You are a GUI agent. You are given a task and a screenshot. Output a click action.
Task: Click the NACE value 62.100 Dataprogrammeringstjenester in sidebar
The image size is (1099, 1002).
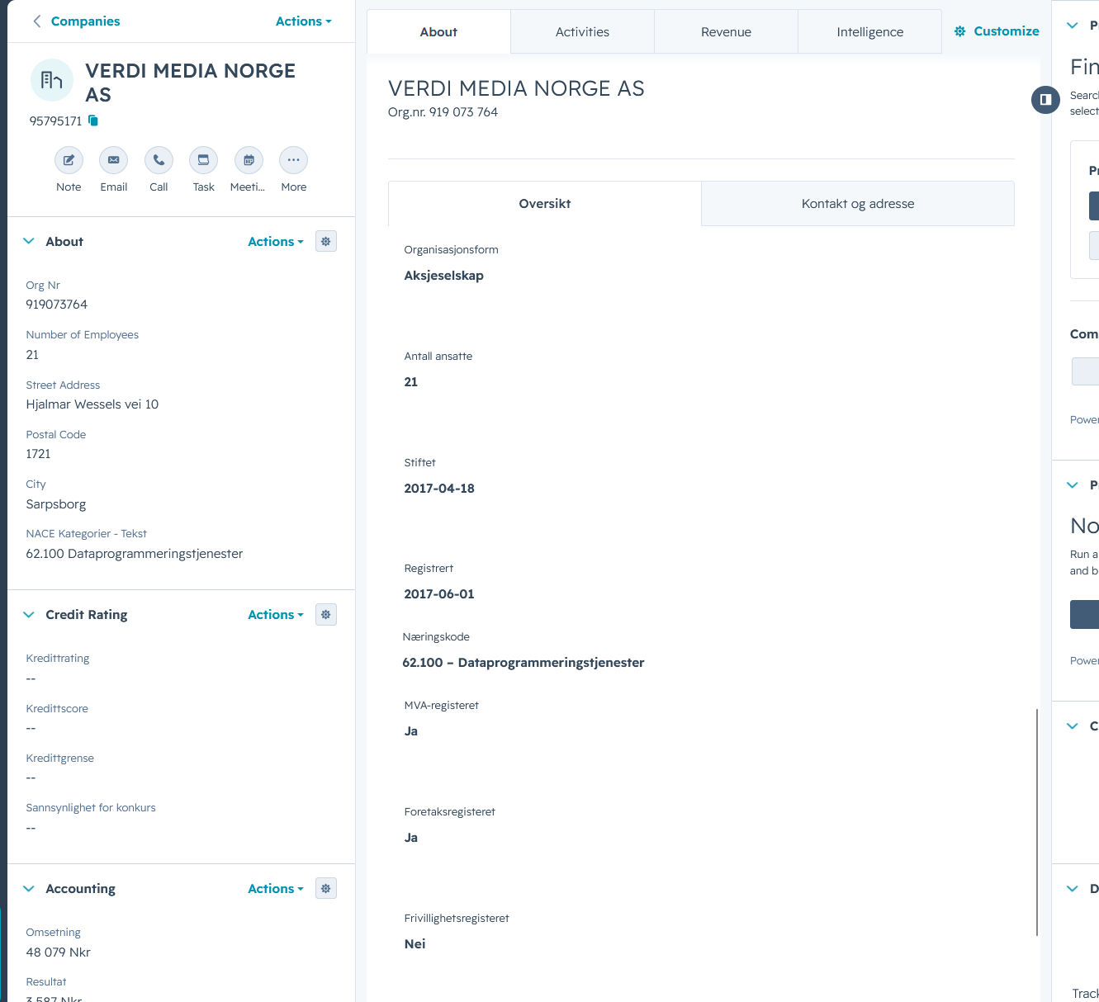135,554
